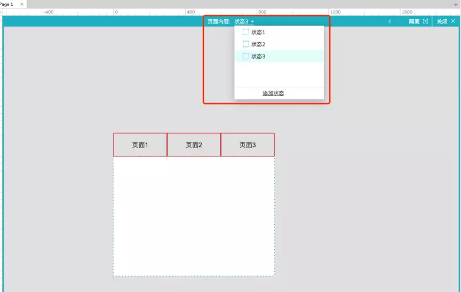Image resolution: width=461 pixels, height=292 pixels.
Task: Select the 页面3 tab box
Action: point(248,145)
